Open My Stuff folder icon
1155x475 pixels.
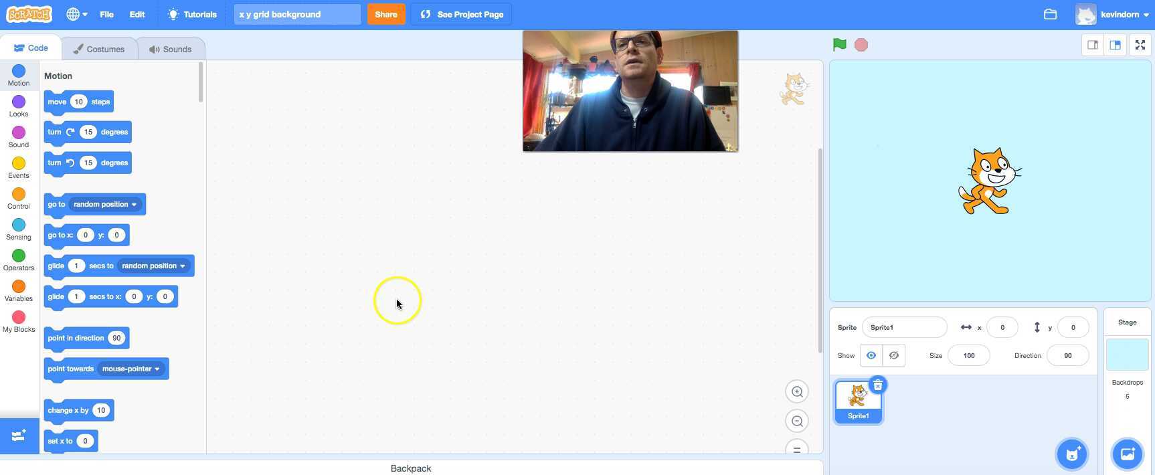tap(1050, 14)
